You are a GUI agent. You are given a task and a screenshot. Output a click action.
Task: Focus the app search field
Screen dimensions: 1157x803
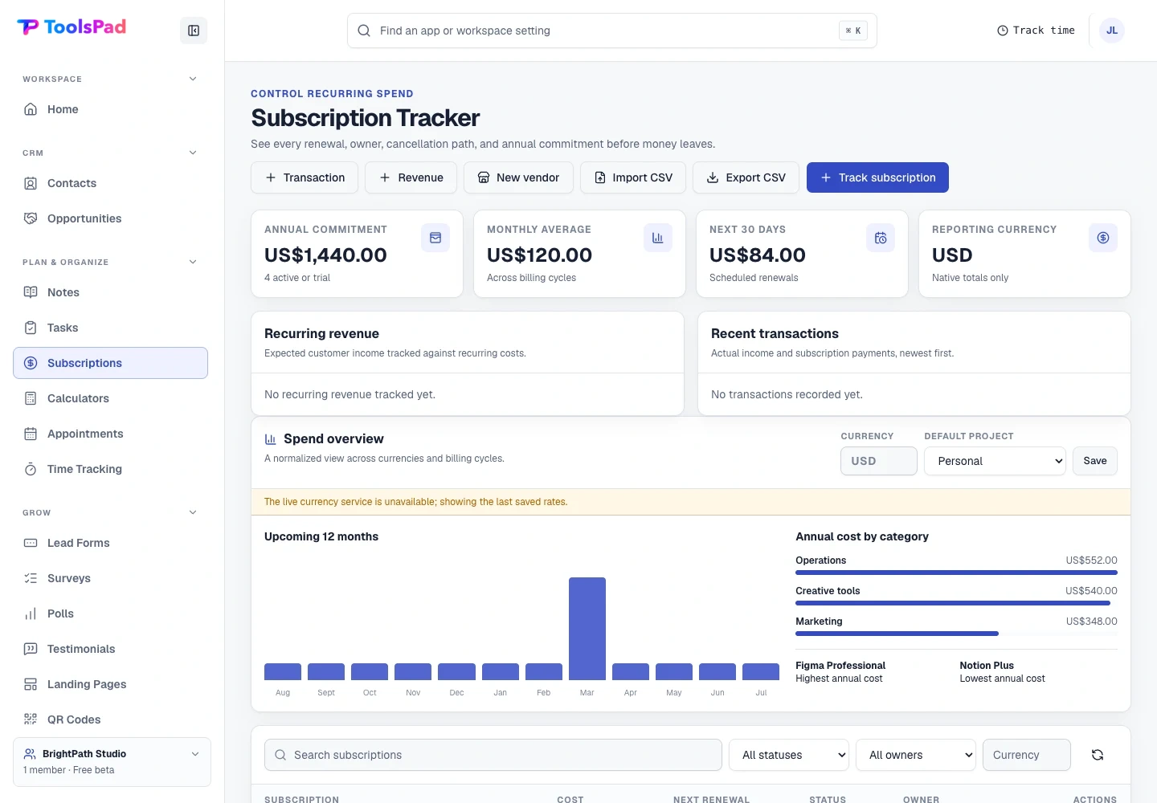click(612, 31)
